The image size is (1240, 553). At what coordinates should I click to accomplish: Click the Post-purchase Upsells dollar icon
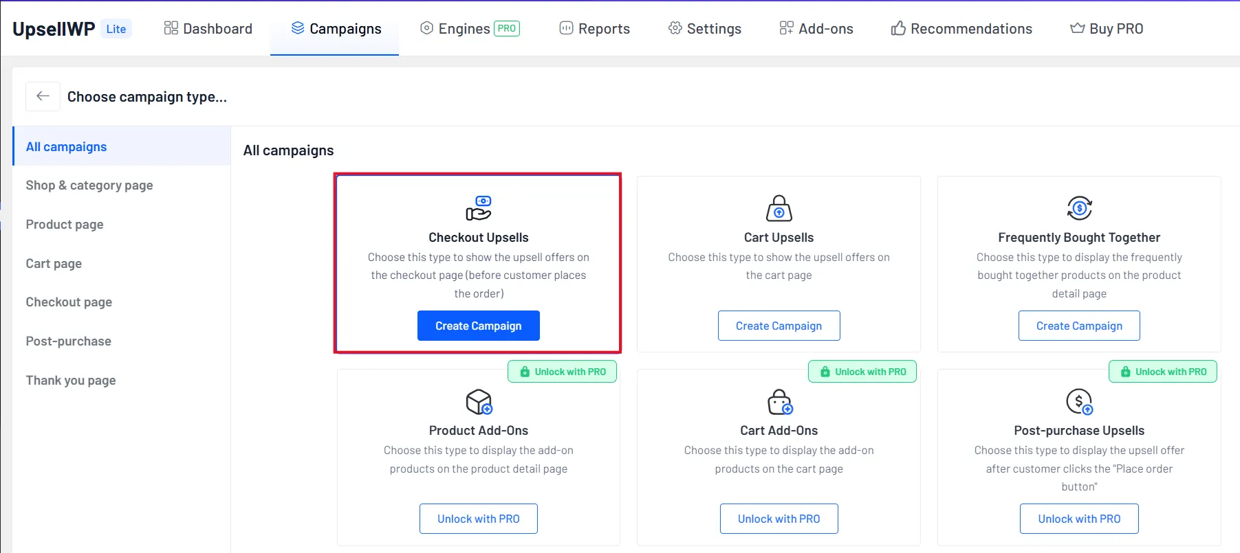[1080, 402]
